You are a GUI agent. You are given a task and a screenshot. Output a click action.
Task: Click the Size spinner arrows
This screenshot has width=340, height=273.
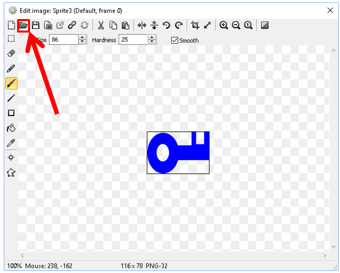tap(83, 40)
